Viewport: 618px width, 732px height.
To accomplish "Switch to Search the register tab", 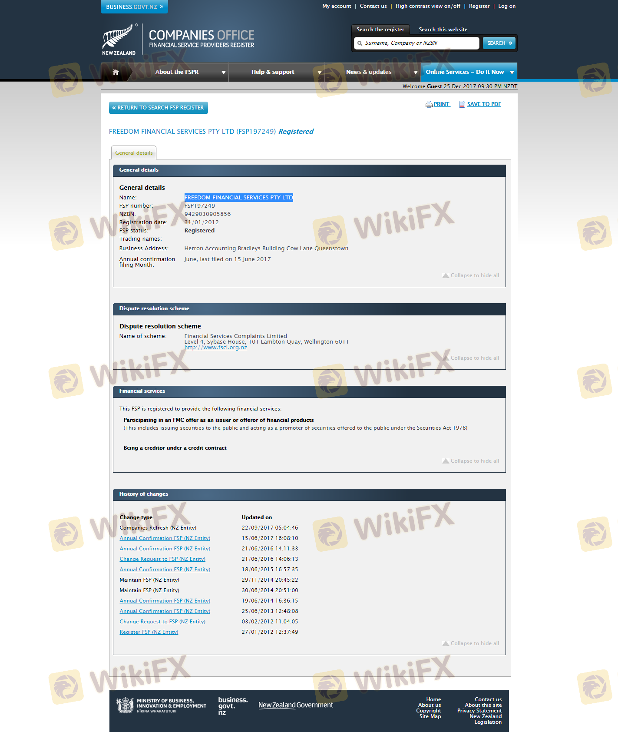I will [x=380, y=30].
